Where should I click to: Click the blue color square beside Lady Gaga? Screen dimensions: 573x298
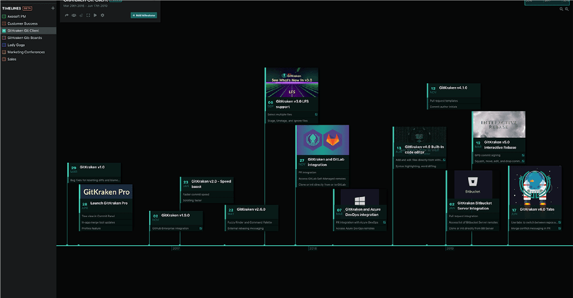click(x=4, y=45)
